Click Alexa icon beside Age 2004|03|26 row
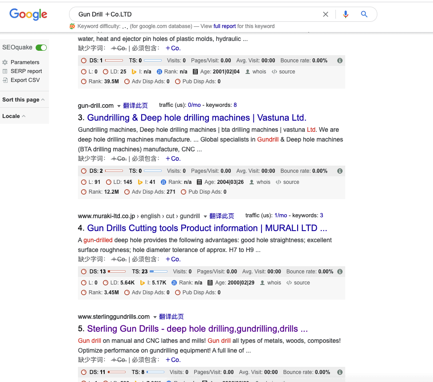The image size is (433, 382). click(163, 182)
